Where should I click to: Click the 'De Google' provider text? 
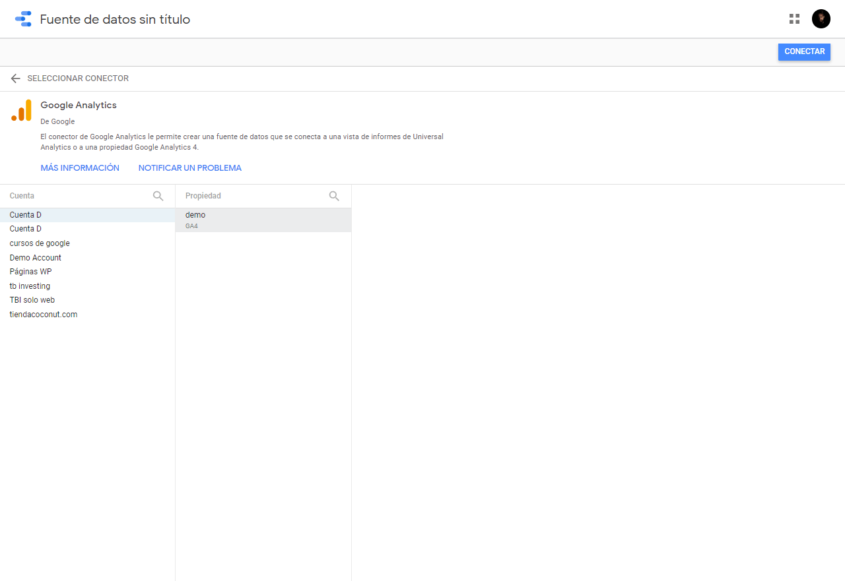57,121
